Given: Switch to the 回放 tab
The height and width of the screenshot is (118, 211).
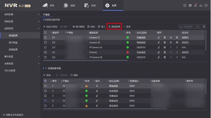Looking at the screenshot, I should 69,5.
